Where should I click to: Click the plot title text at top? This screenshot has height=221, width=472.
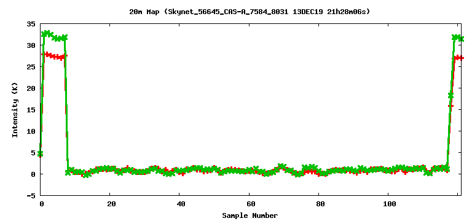250,12
